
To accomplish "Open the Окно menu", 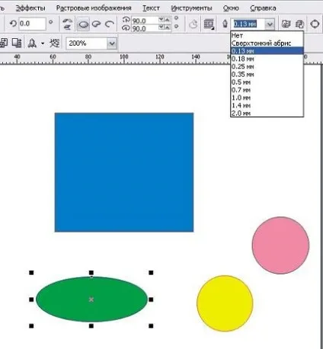I will click(231, 8).
